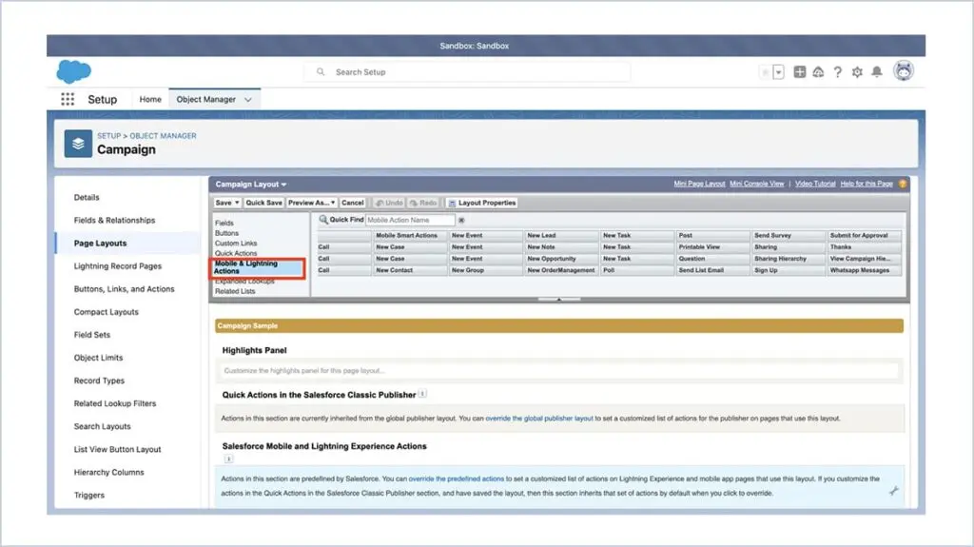The image size is (974, 547).
Task: Click the wrench icon in Lightning Actions section
Action: click(x=893, y=491)
